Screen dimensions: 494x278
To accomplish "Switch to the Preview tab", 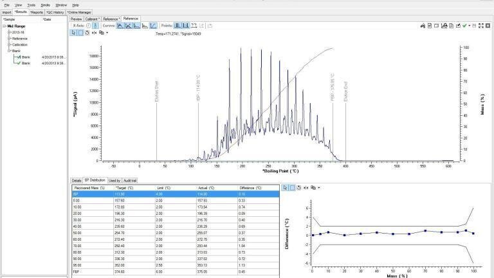I will coord(77,19).
